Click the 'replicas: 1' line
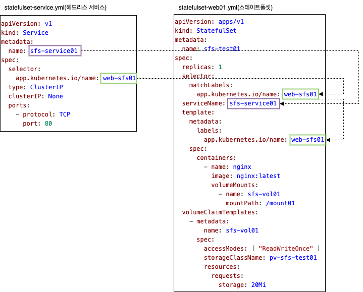The image size is (363, 292). click(202, 67)
